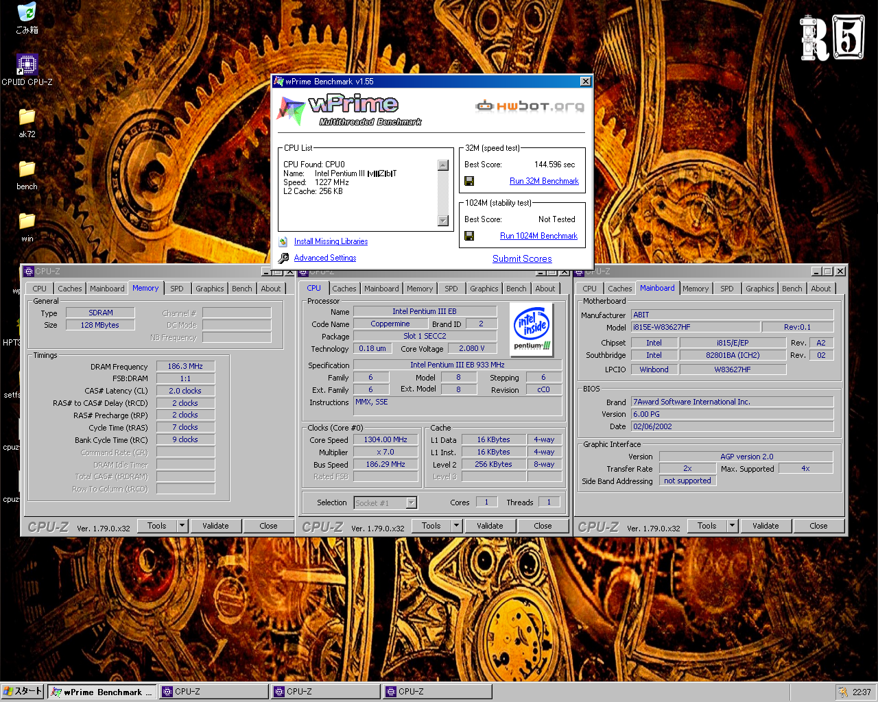Click Close button in middle CPU-Z window

543,526
